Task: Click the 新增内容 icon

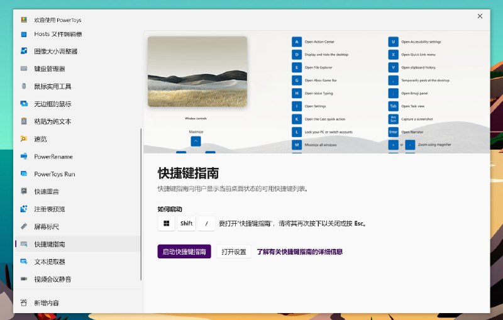Action: (24, 302)
